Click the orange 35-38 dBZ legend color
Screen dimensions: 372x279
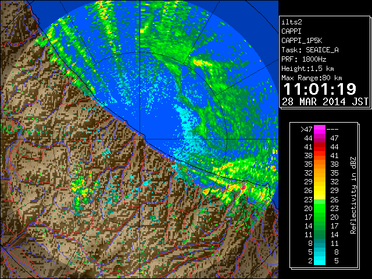point(320,164)
